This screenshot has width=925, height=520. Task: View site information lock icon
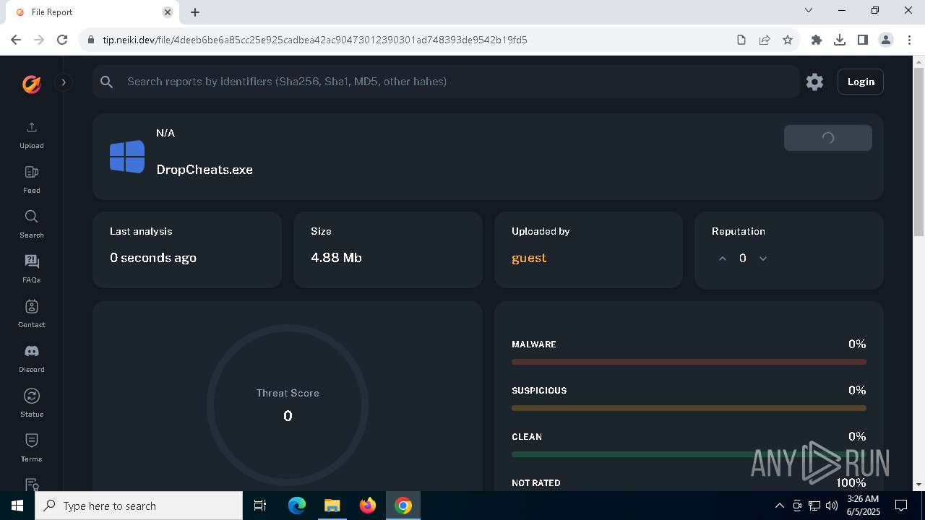(91, 40)
